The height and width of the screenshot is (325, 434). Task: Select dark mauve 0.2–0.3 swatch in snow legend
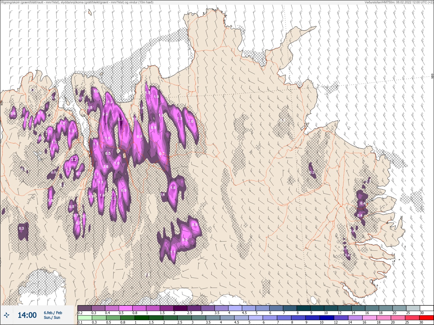(x=84, y=308)
